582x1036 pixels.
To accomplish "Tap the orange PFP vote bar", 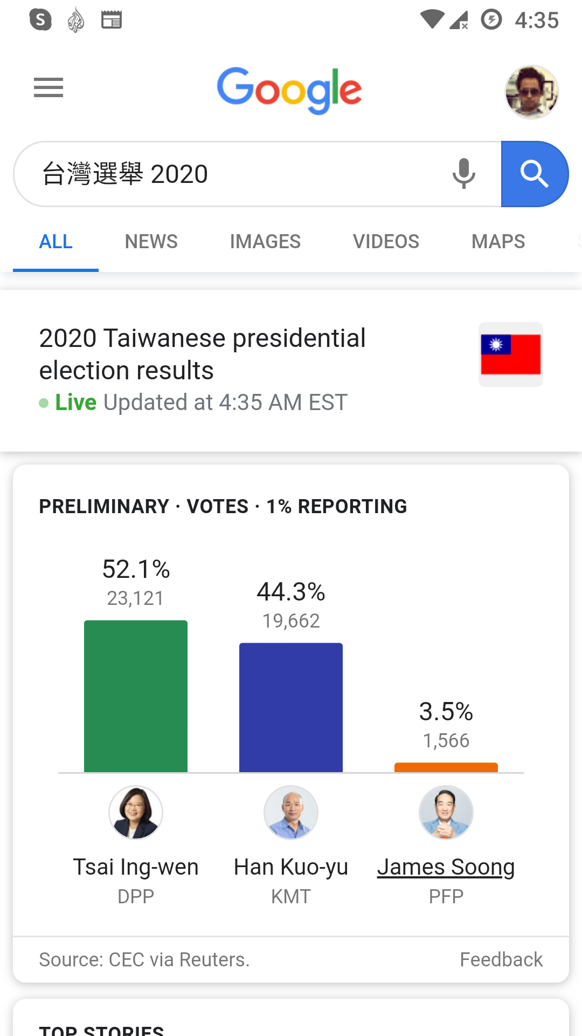I will pyautogui.click(x=446, y=767).
